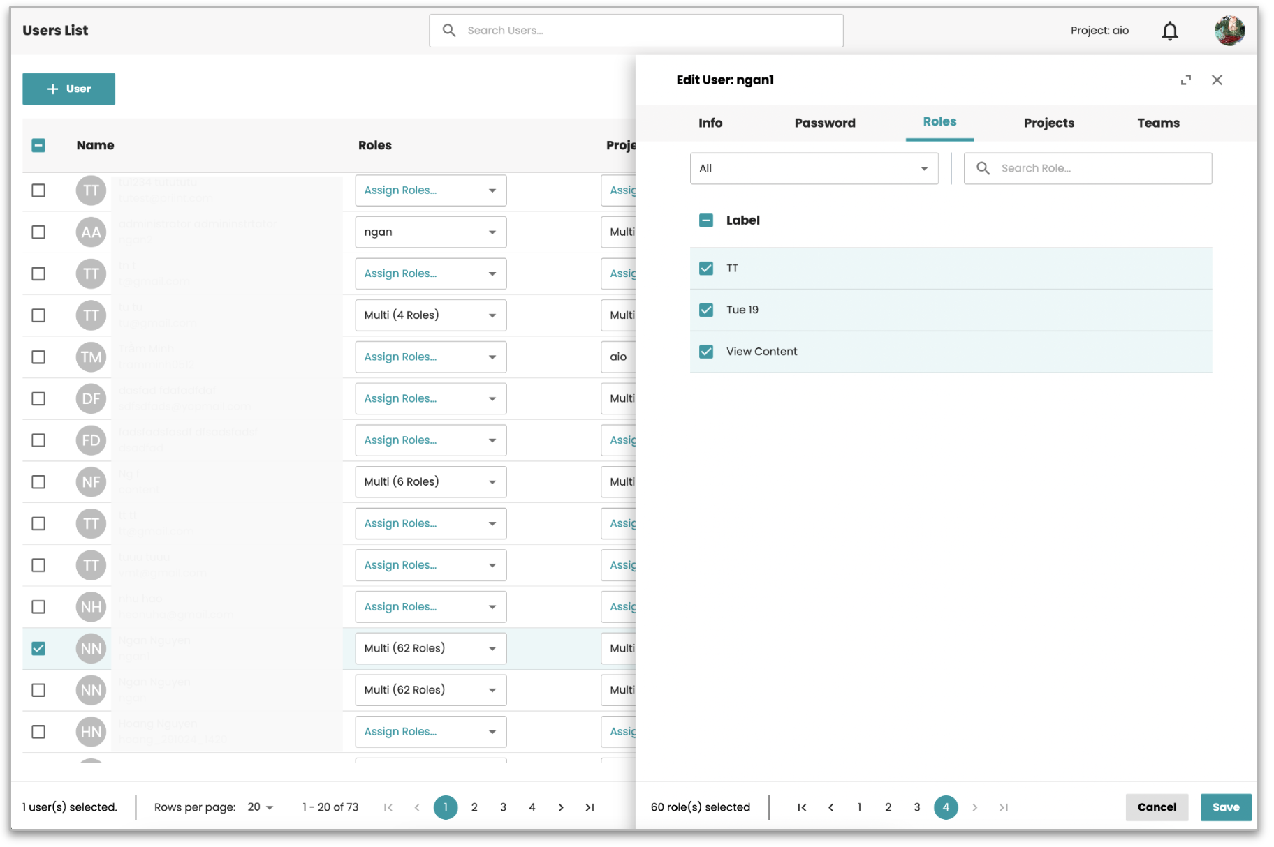Viewport: 1274px width, 847px height.
Task: Jump to last page of users list
Action: (590, 807)
